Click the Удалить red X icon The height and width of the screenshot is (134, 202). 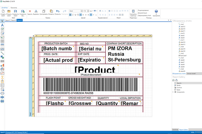coord(30,12)
